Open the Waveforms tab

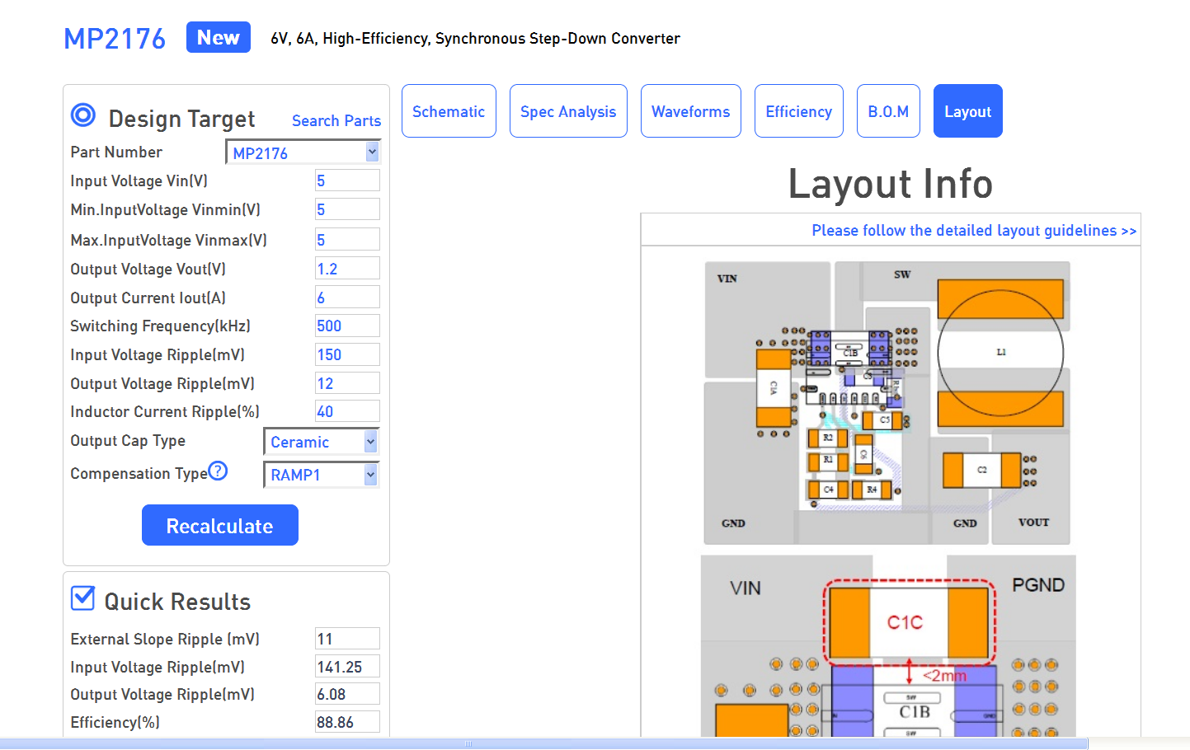pyautogui.click(x=691, y=111)
